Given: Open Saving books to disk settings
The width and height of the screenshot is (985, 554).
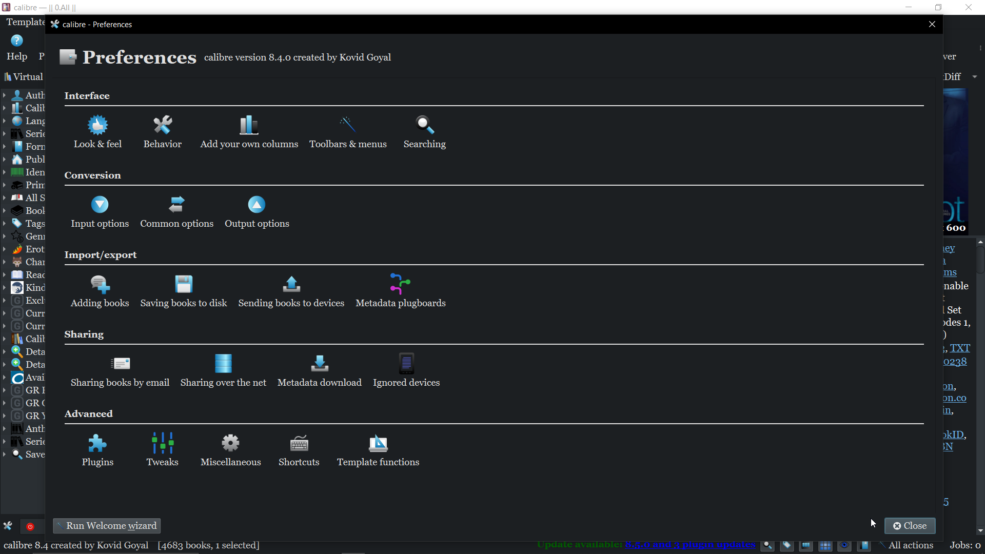Looking at the screenshot, I should pyautogui.click(x=184, y=291).
